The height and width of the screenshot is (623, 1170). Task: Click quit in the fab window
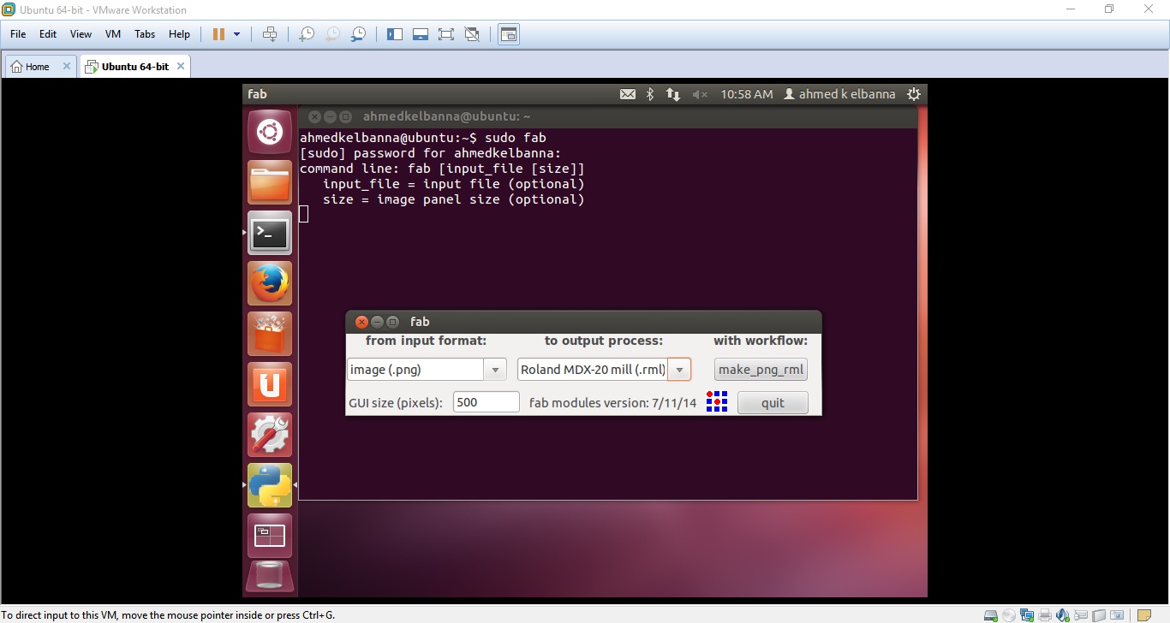click(x=773, y=403)
